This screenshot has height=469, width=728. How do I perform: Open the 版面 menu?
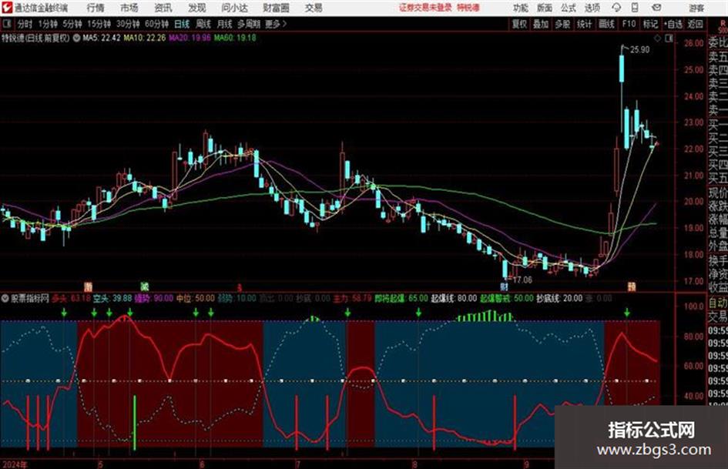click(545, 8)
